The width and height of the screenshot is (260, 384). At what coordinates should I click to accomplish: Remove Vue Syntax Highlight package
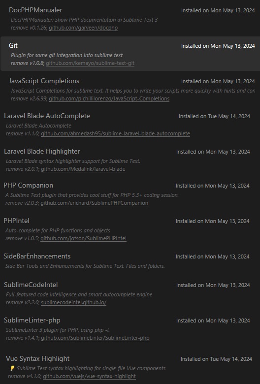16,377
